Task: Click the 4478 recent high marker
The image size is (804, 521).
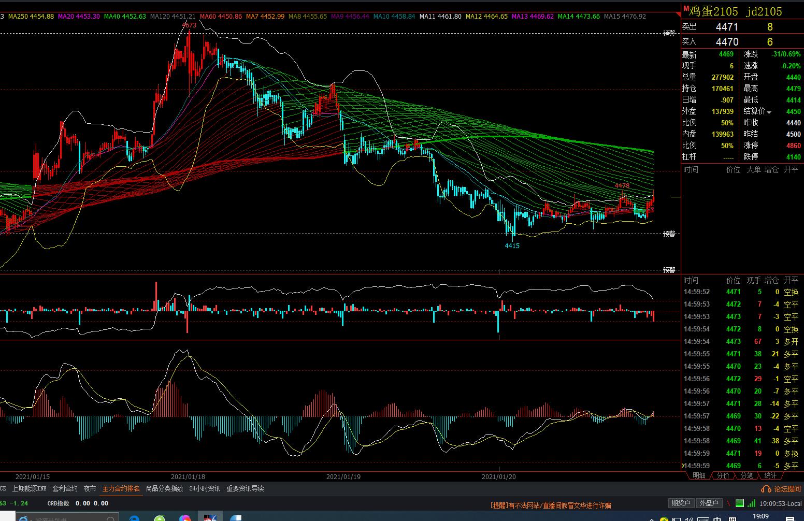Action: click(622, 185)
